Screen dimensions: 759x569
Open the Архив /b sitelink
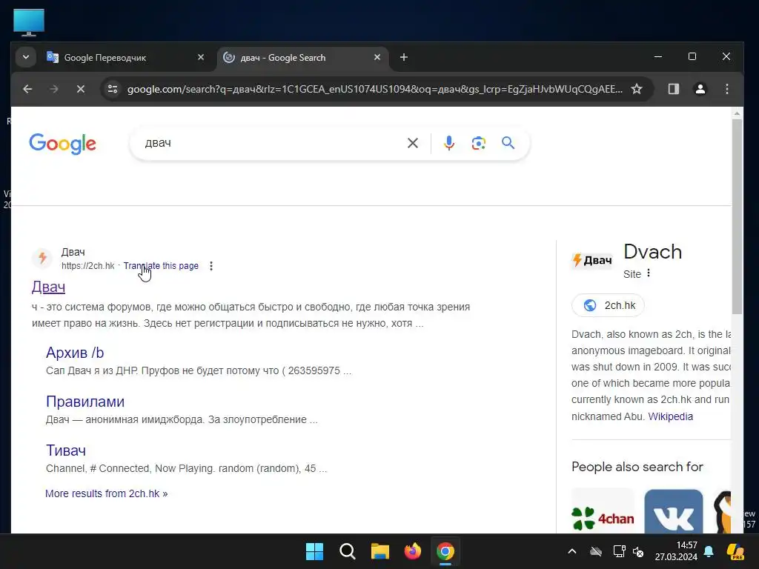pyautogui.click(x=75, y=353)
